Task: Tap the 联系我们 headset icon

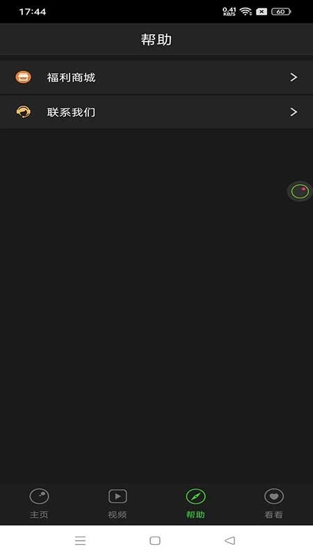Action: coord(24,112)
